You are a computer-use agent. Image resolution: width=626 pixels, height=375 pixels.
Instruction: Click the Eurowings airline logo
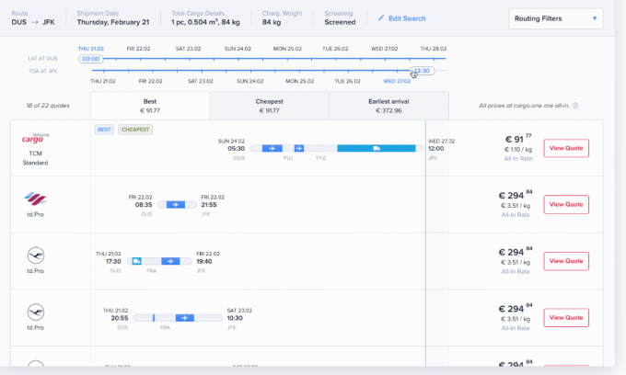click(35, 199)
